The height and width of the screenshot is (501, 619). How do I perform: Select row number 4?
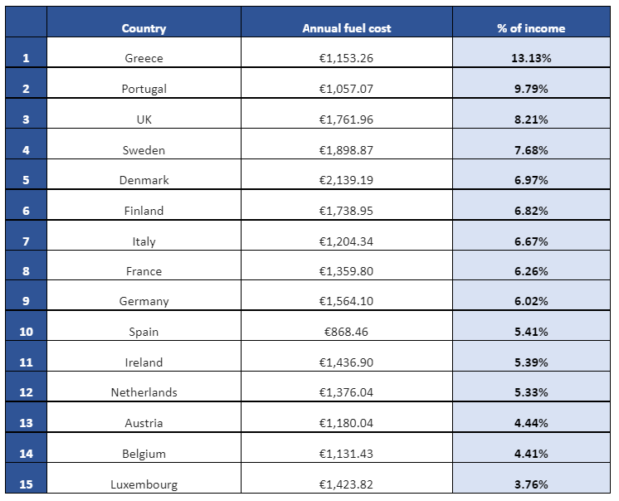pyautogui.click(x=26, y=144)
